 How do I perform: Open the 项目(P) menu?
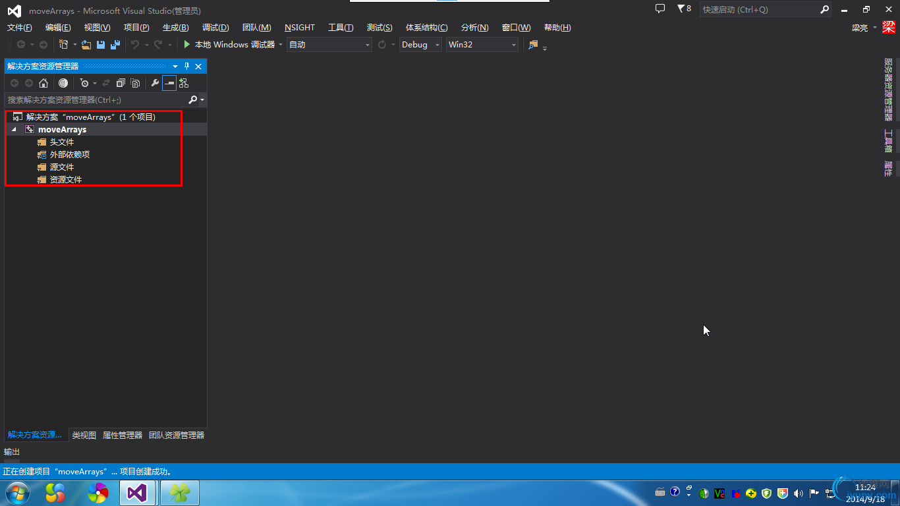point(136,28)
